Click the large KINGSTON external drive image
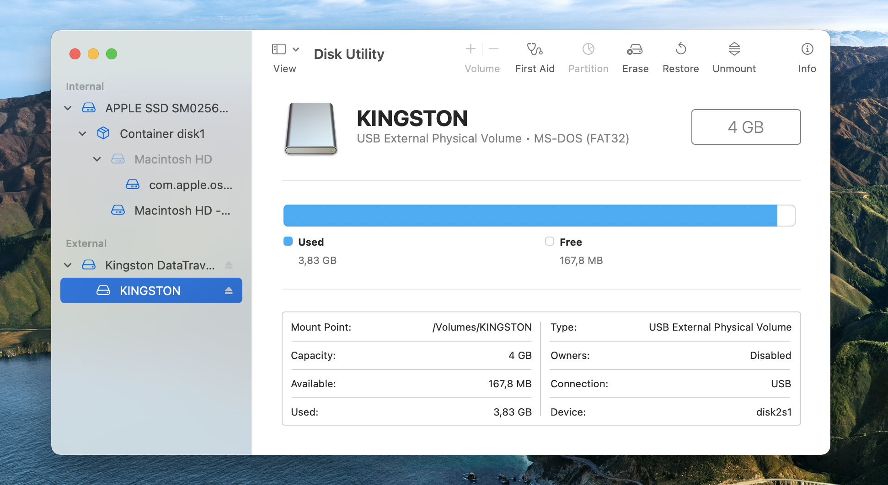This screenshot has height=485, width=888. pyautogui.click(x=311, y=129)
